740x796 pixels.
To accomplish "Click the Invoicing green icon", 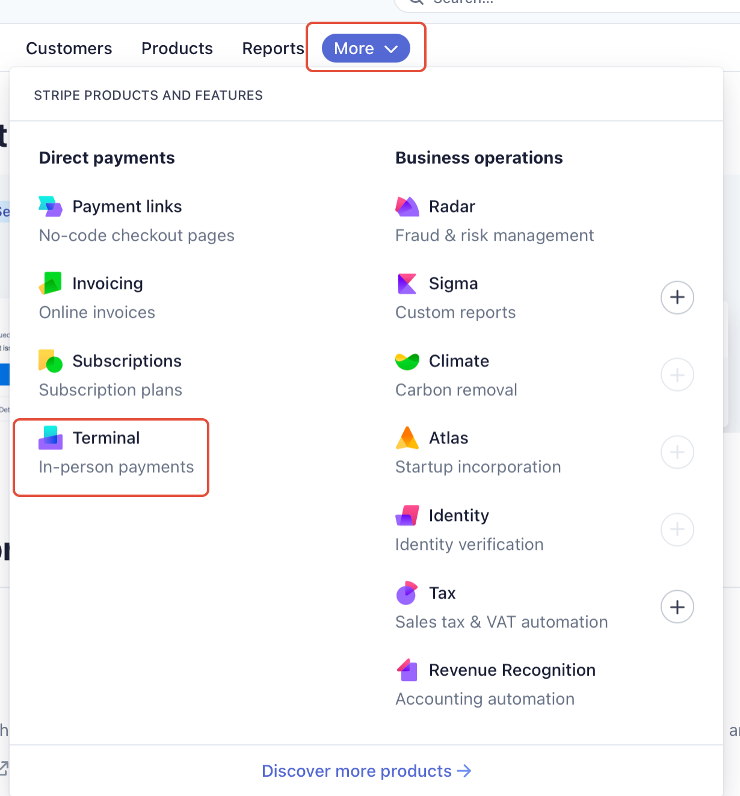I will point(51,283).
